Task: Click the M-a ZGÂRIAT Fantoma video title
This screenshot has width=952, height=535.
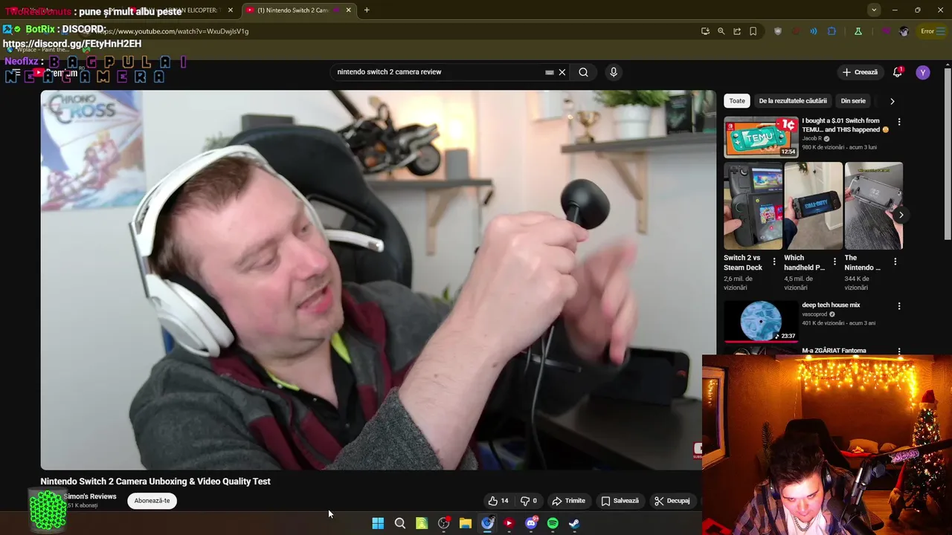Action: click(834, 351)
